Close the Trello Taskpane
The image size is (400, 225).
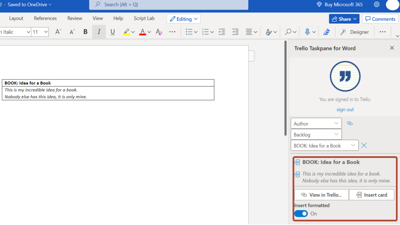click(x=392, y=48)
